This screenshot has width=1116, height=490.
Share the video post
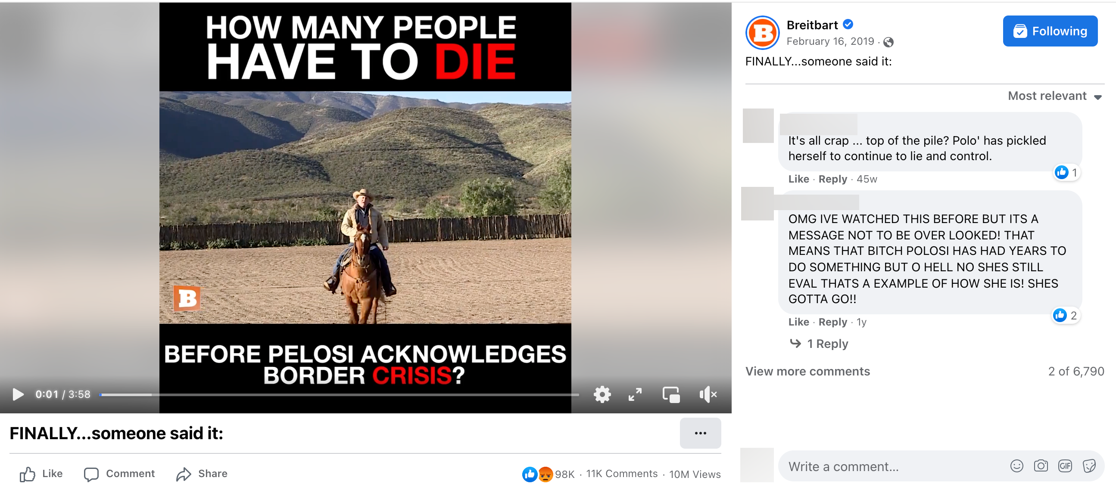202,474
